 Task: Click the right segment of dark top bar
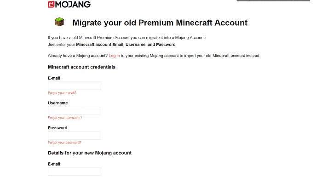[x=302, y=0]
